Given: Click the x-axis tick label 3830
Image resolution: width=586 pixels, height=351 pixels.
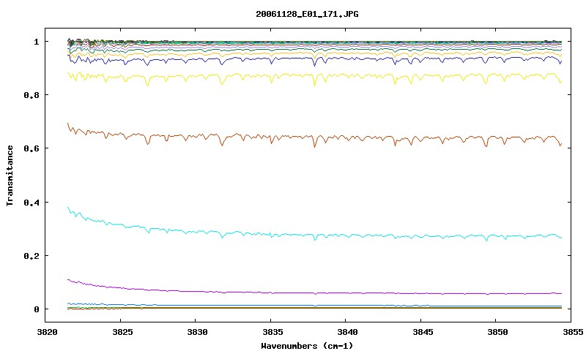Looking at the screenshot, I should tap(197, 332).
